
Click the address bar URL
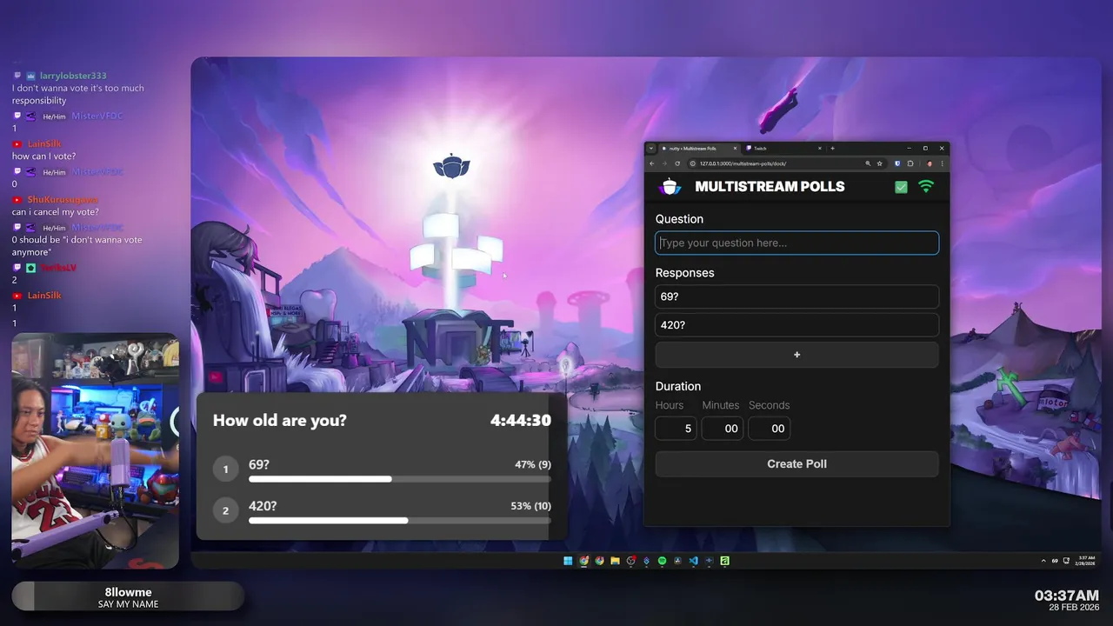[x=743, y=163]
